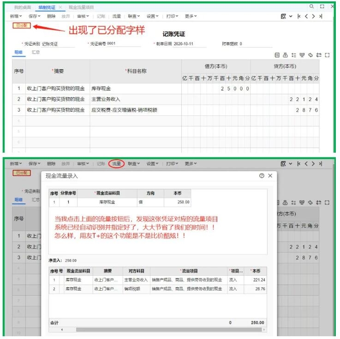The image size is (340, 339).
Task: Click 凭证编号 field showing 0001
Action: pyautogui.click(x=124, y=43)
